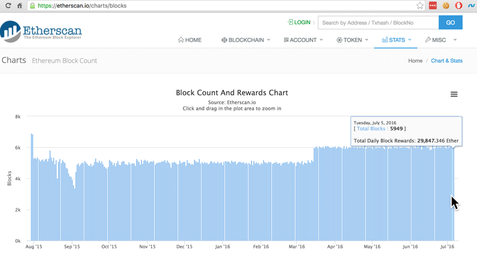The height and width of the screenshot is (262, 477).
Task: Click the Etherscan logo
Action: (x=41, y=31)
